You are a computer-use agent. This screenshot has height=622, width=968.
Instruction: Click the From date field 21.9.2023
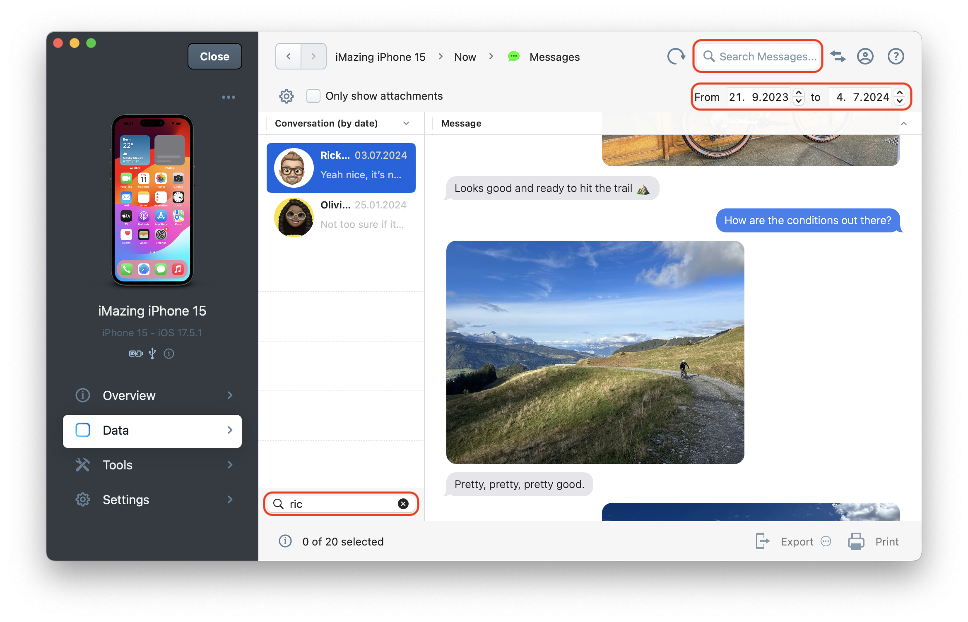pos(759,97)
